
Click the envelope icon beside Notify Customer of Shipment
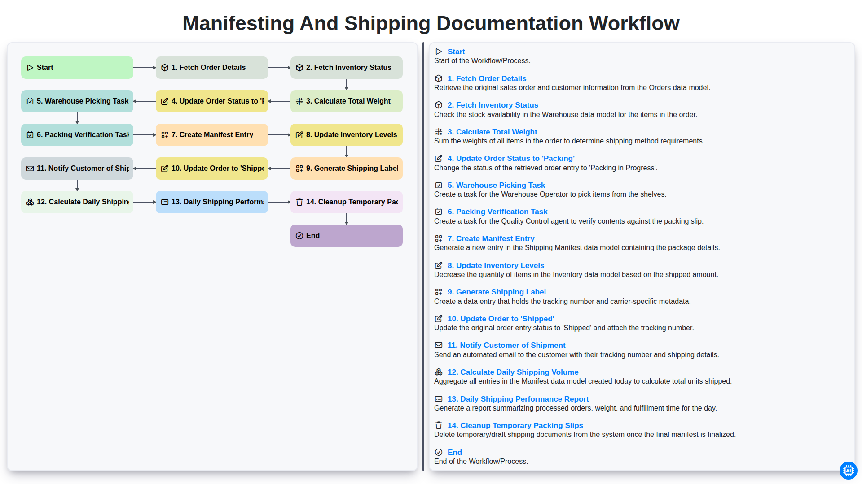coord(439,345)
